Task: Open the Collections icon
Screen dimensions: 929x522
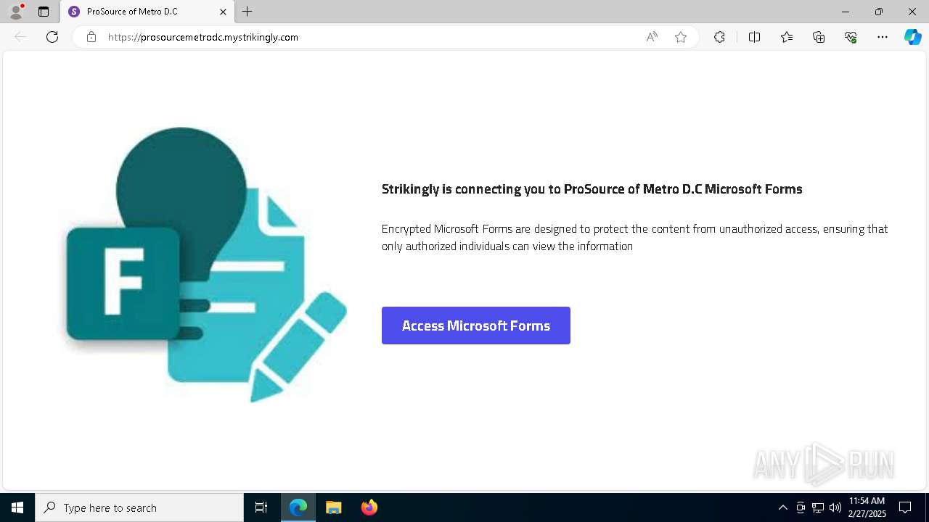Action: (x=819, y=37)
